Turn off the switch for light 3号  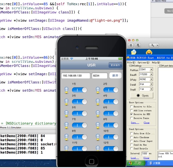[79, 102]
